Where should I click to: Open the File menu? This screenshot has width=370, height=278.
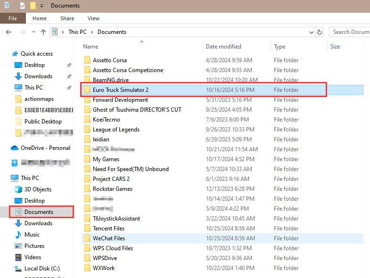(13, 18)
